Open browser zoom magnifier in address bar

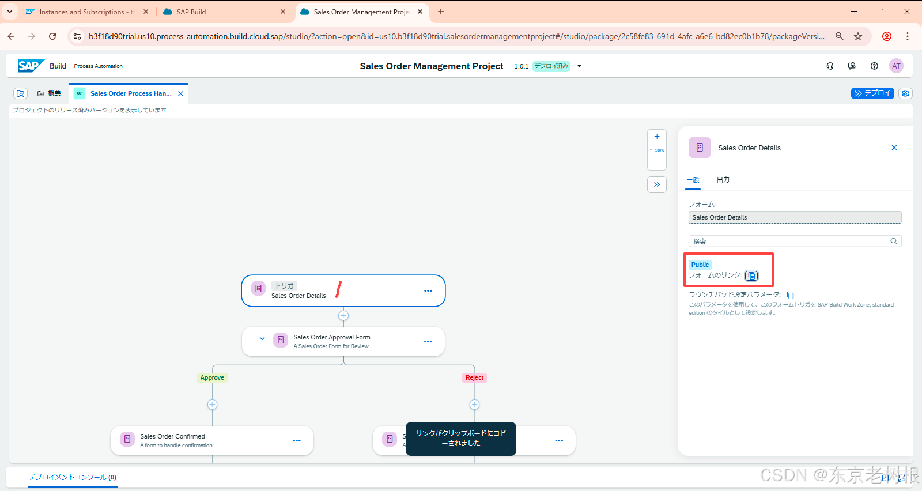click(x=840, y=36)
